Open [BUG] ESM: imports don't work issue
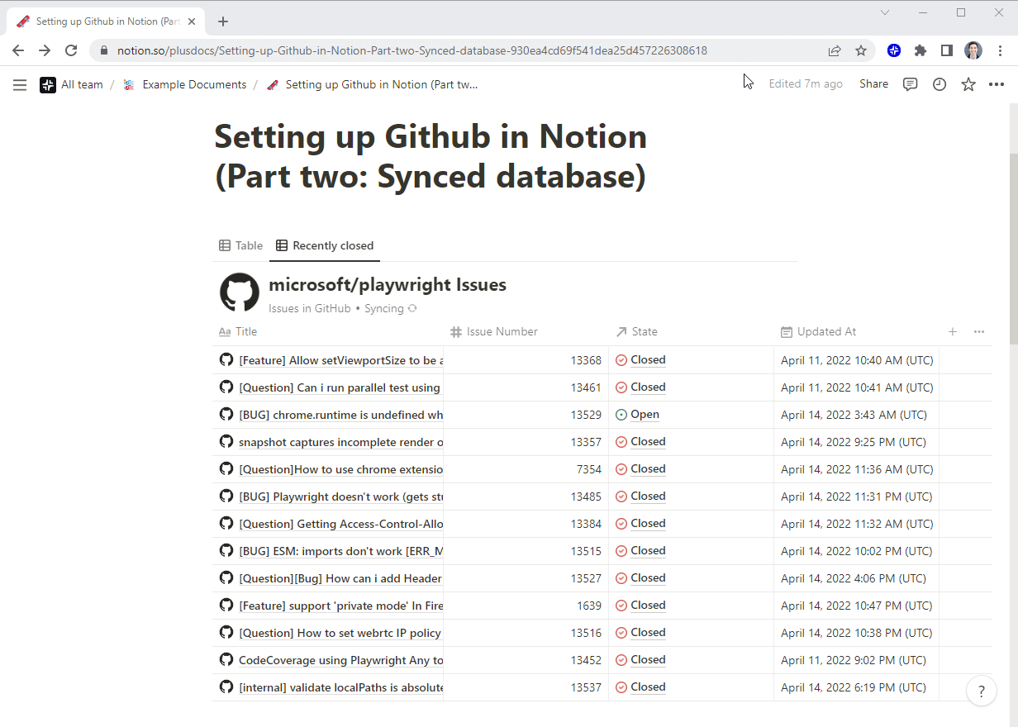Screen dimensions: 1018x727 pyautogui.click(x=341, y=551)
